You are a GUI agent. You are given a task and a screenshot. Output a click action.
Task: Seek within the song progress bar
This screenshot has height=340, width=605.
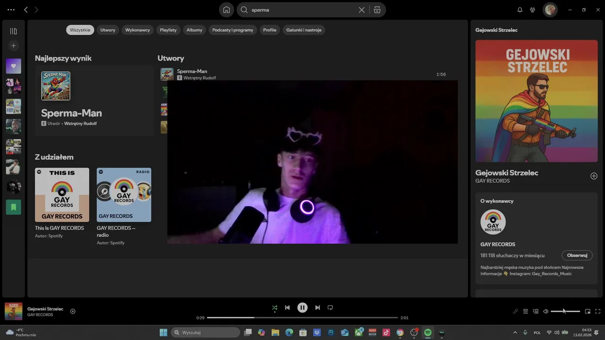[302, 318]
